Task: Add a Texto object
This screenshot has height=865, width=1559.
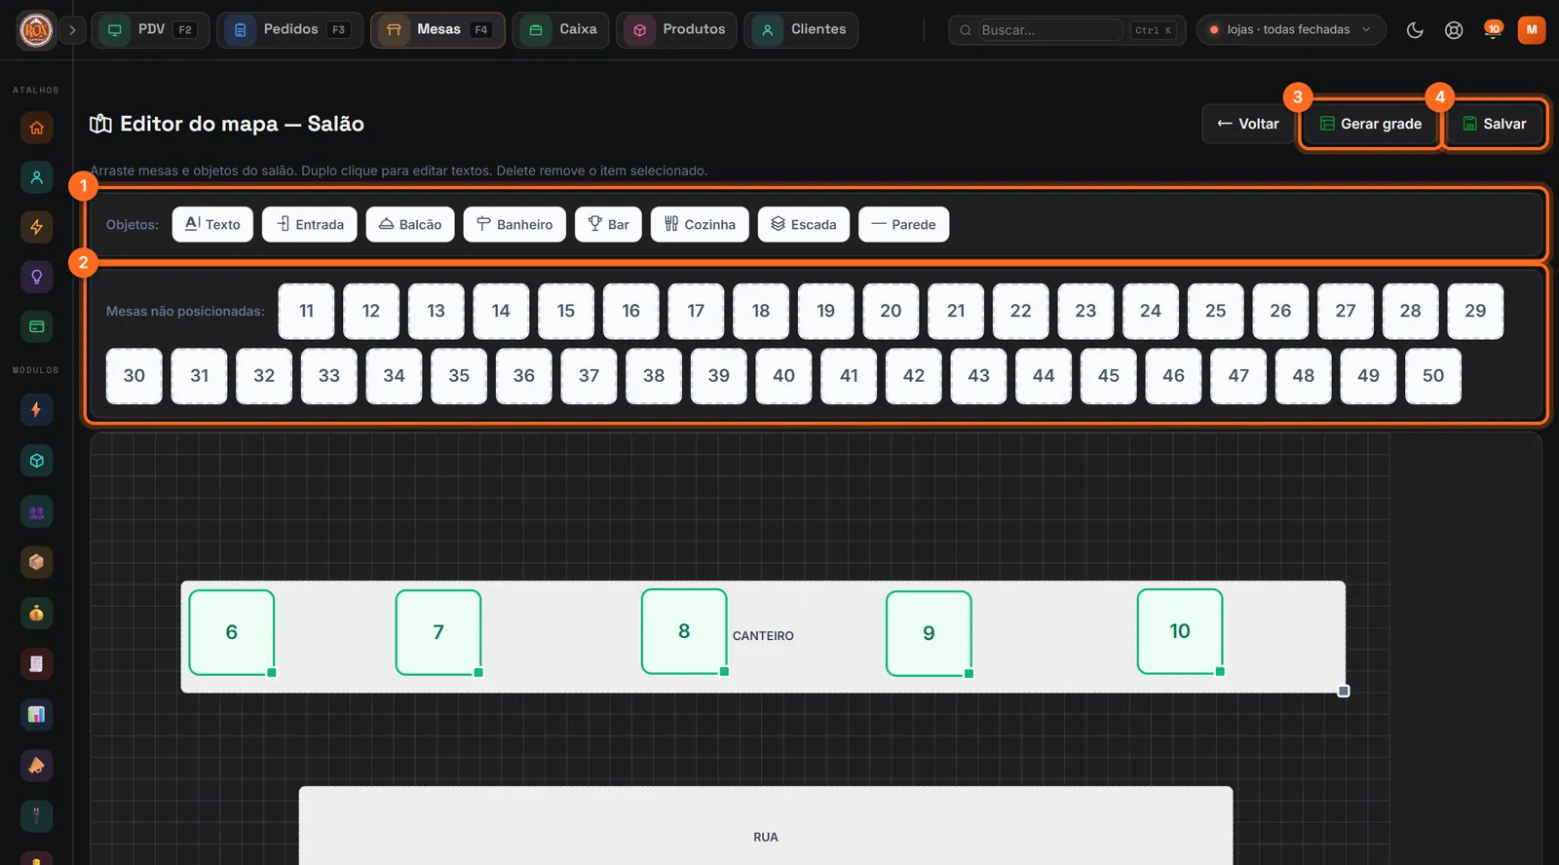Action: [212, 224]
